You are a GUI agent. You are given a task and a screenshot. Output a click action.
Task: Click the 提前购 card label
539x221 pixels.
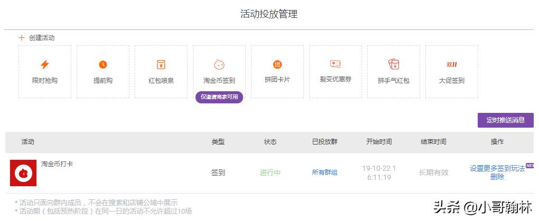coord(103,81)
